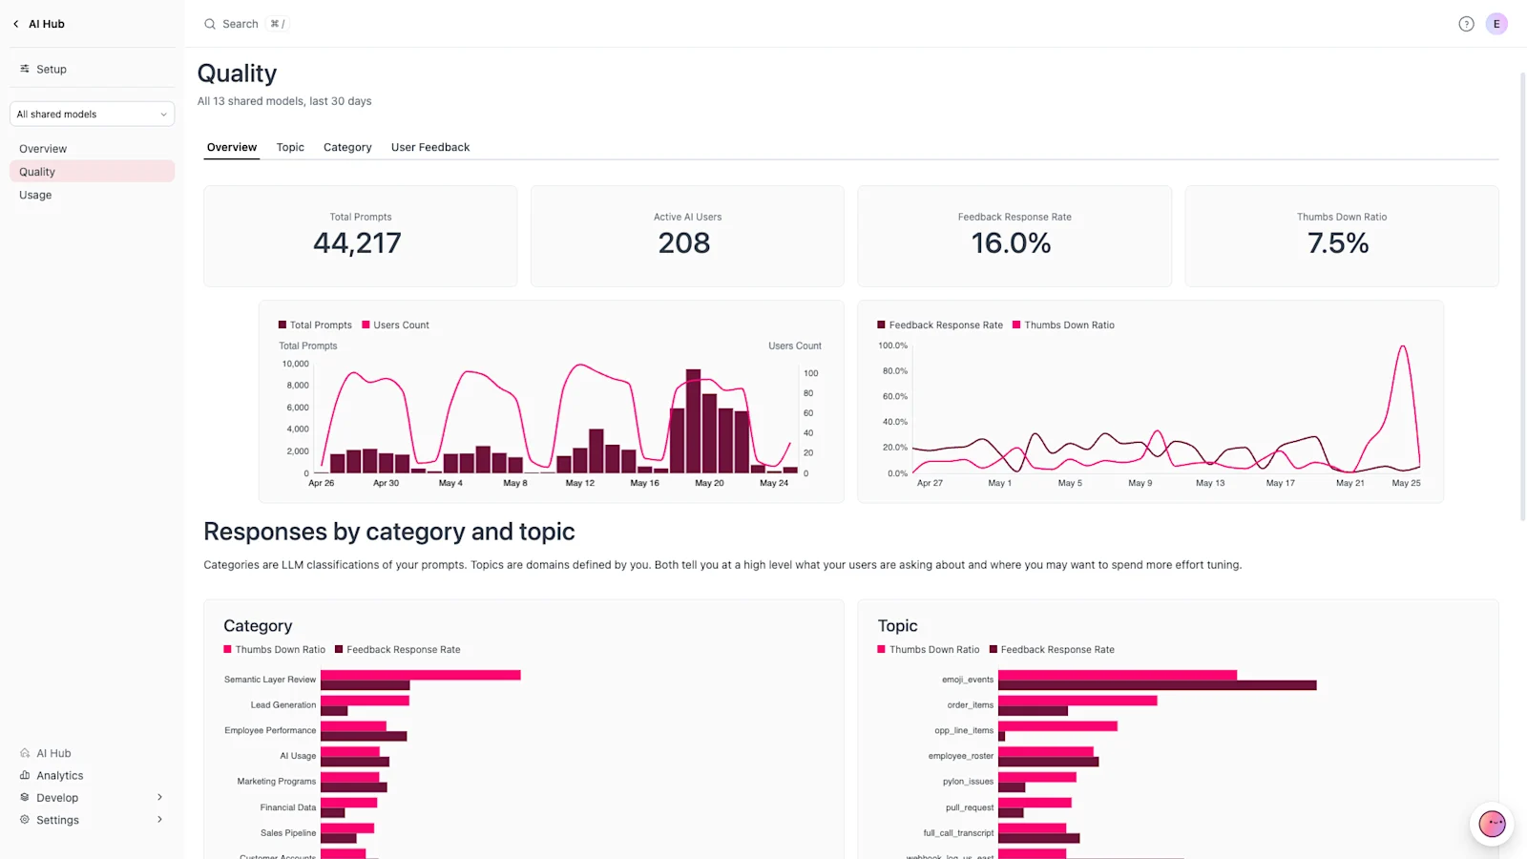Click the emoji_events topic label
The image size is (1527, 859).
[968, 680]
